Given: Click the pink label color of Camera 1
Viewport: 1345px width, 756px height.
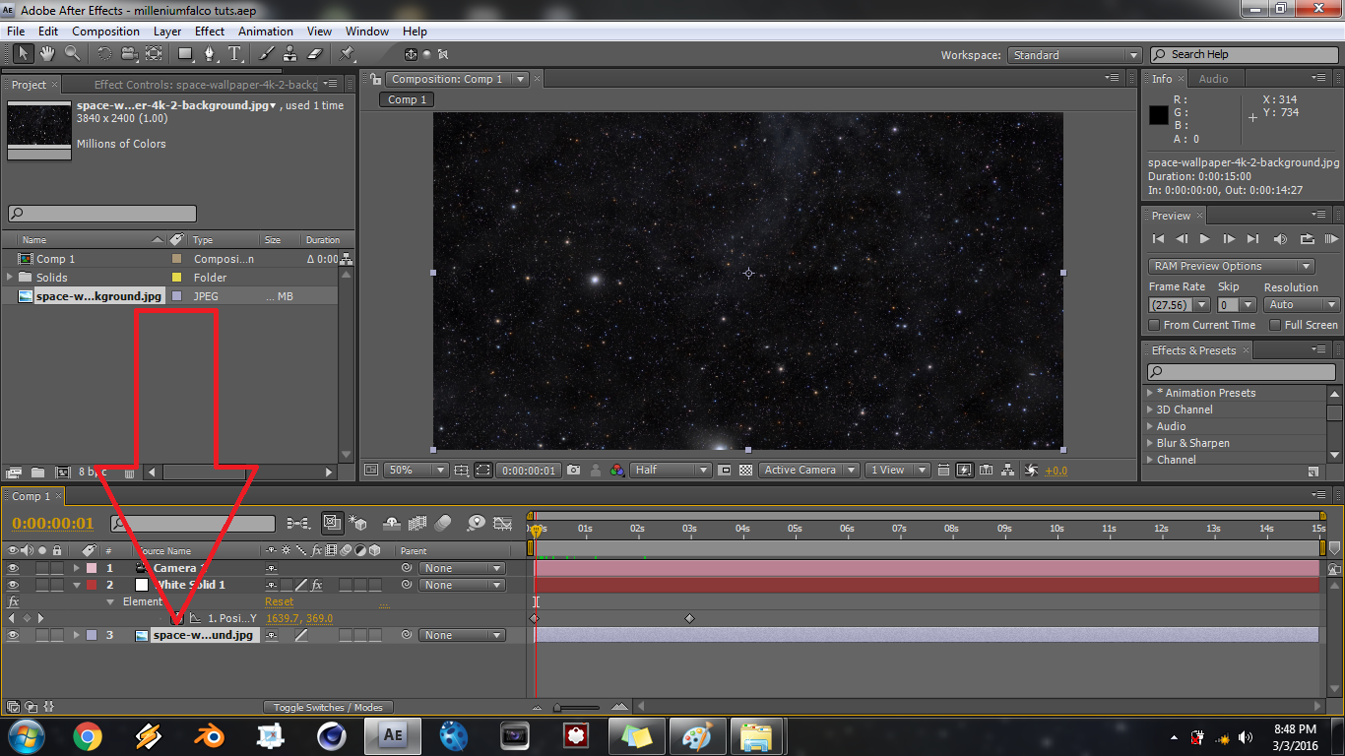Looking at the screenshot, I should pos(92,568).
